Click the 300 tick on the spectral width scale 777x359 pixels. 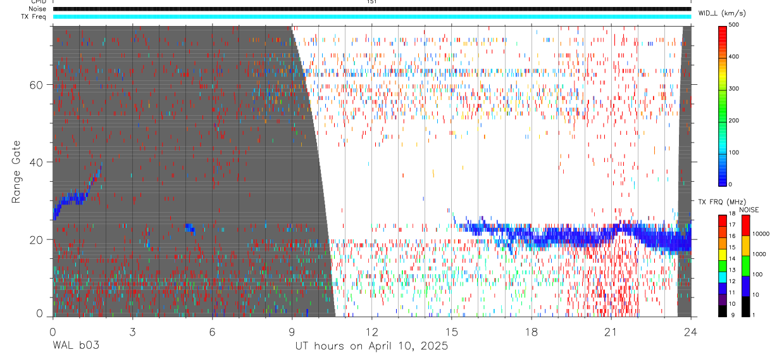735,89
